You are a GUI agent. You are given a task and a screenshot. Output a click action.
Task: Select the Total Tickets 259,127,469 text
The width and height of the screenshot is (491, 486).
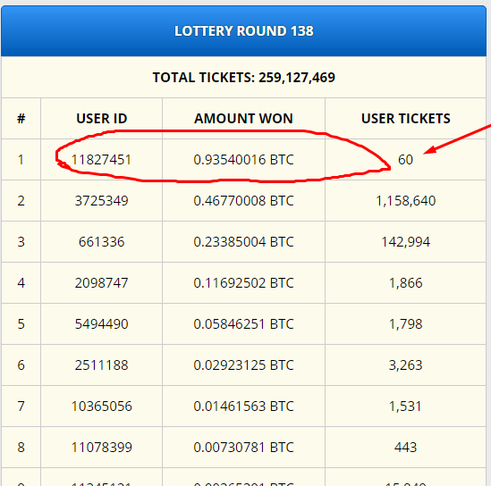[243, 78]
